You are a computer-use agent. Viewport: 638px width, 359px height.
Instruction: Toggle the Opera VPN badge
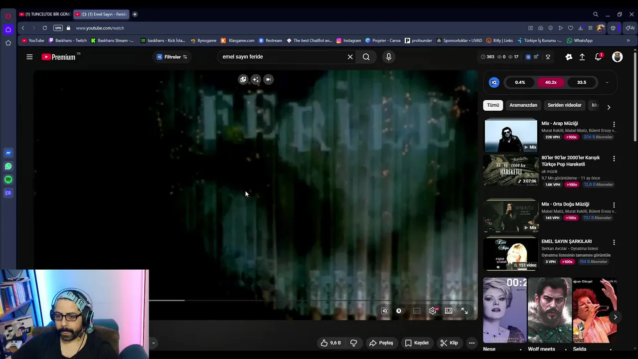click(x=58, y=28)
